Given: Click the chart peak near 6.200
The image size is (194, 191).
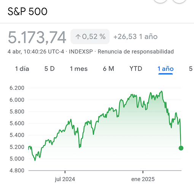Looking at the screenshot, I should (x=162, y=91).
